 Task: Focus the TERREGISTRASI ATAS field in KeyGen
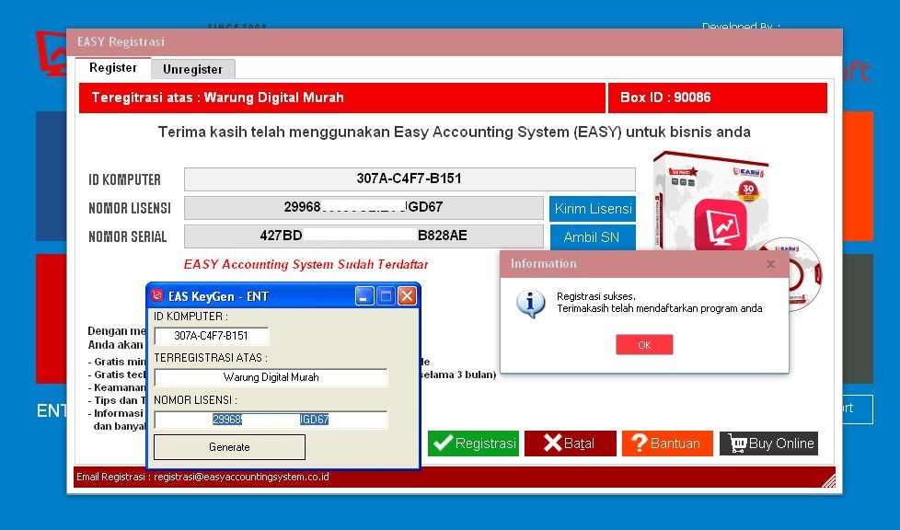271,377
